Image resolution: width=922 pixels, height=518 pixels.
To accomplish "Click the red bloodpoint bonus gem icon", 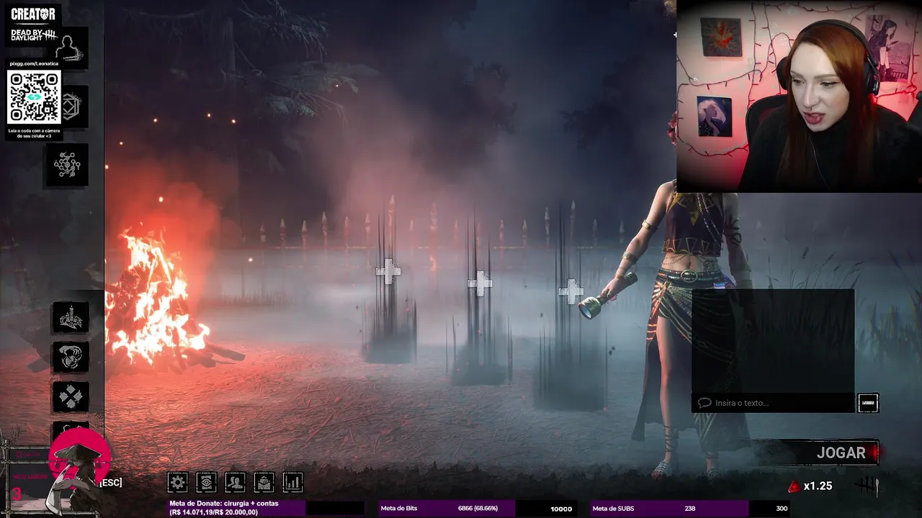I will click(x=794, y=486).
